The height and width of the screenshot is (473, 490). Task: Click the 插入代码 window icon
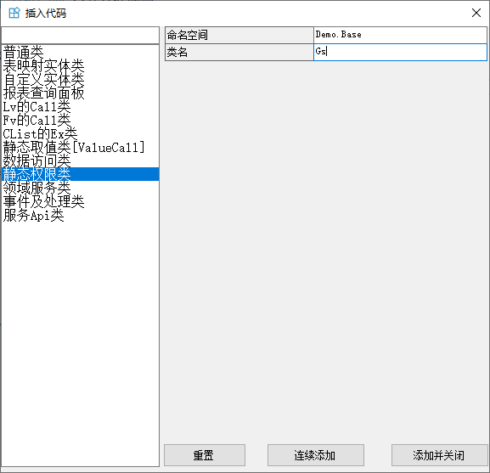[14, 13]
